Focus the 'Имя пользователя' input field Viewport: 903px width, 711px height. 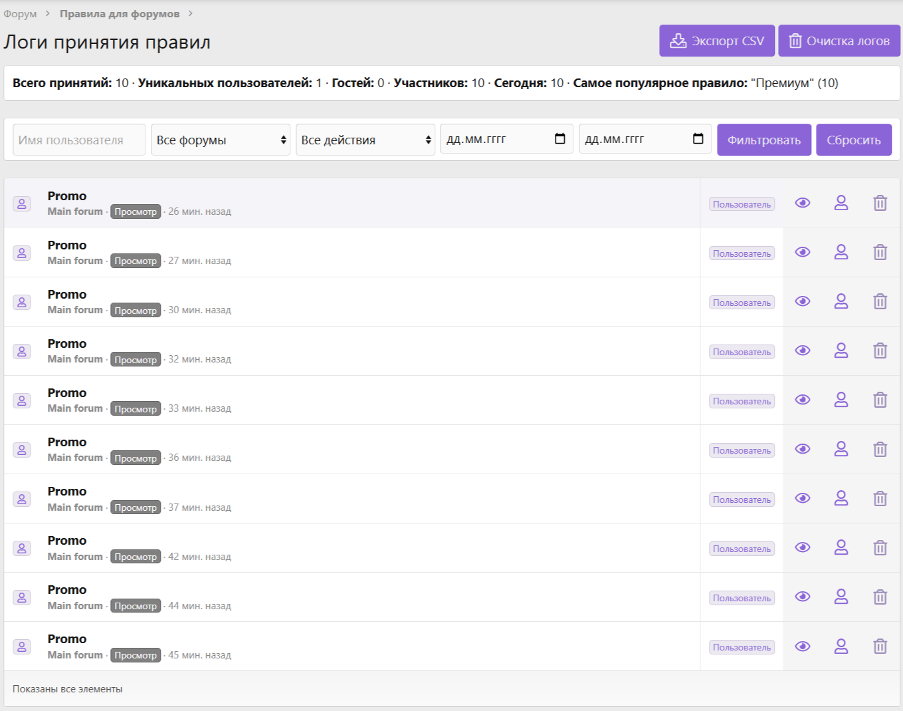79,140
